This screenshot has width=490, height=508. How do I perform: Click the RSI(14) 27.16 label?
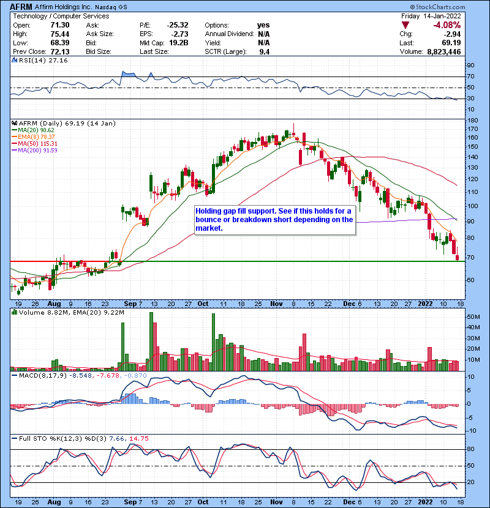[43, 60]
